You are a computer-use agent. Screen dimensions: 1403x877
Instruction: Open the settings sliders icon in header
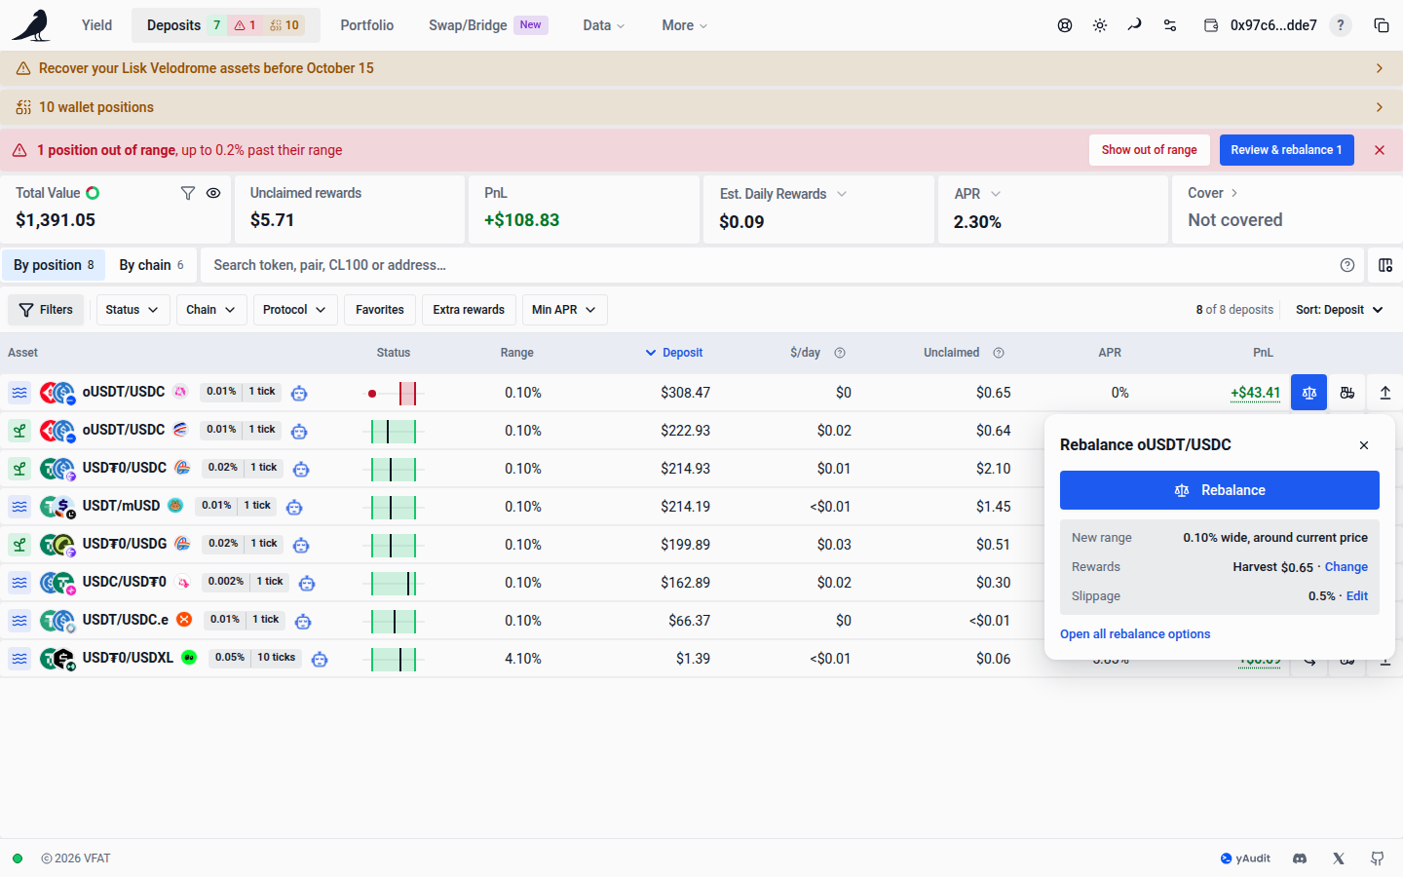point(1170,25)
